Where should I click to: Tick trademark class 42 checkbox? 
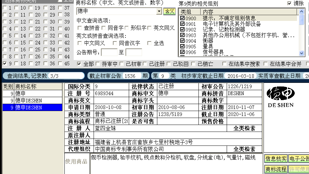click(60, 42)
